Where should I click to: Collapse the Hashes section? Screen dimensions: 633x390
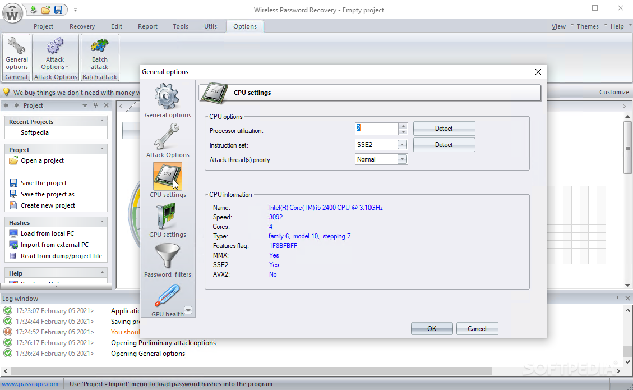pyautogui.click(x=102, y=222)
